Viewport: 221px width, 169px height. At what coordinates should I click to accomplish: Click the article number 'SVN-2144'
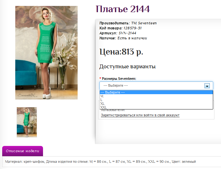point(127,33)
